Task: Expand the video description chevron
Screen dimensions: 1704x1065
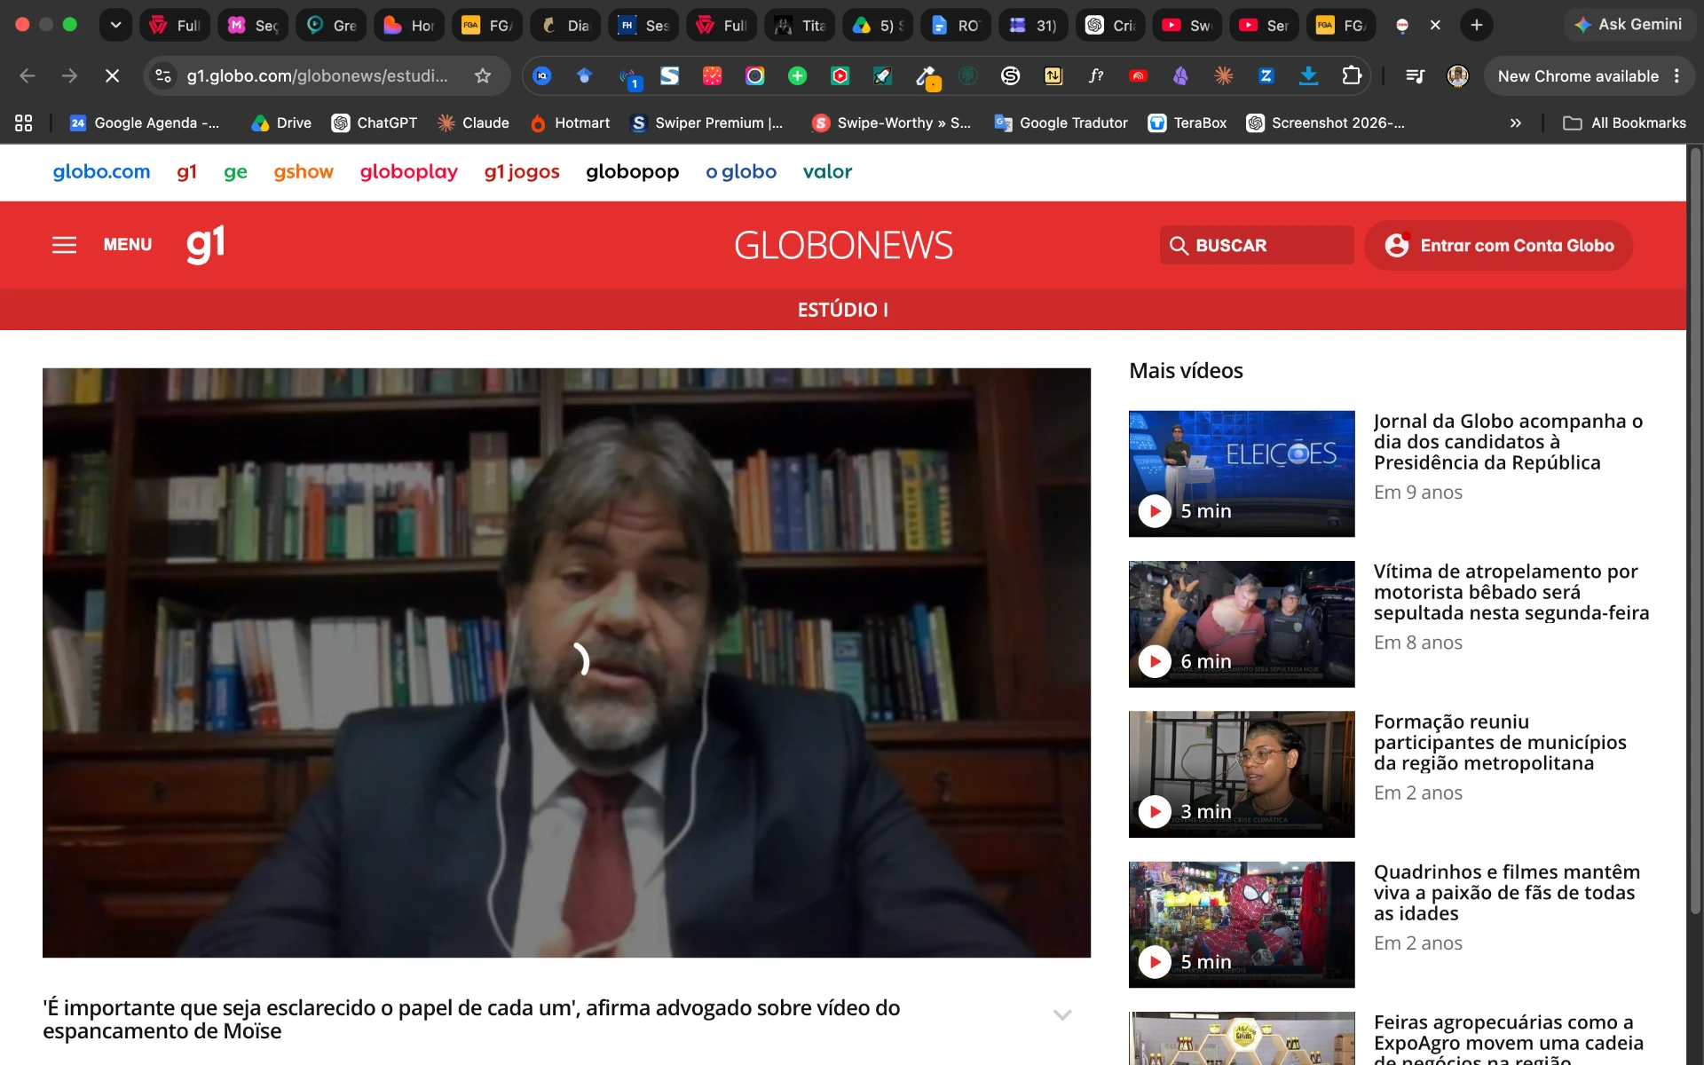Action: tap(1062, 1014)
